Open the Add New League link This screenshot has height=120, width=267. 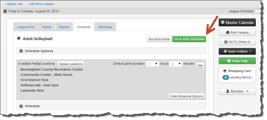[x=41, y=4]
